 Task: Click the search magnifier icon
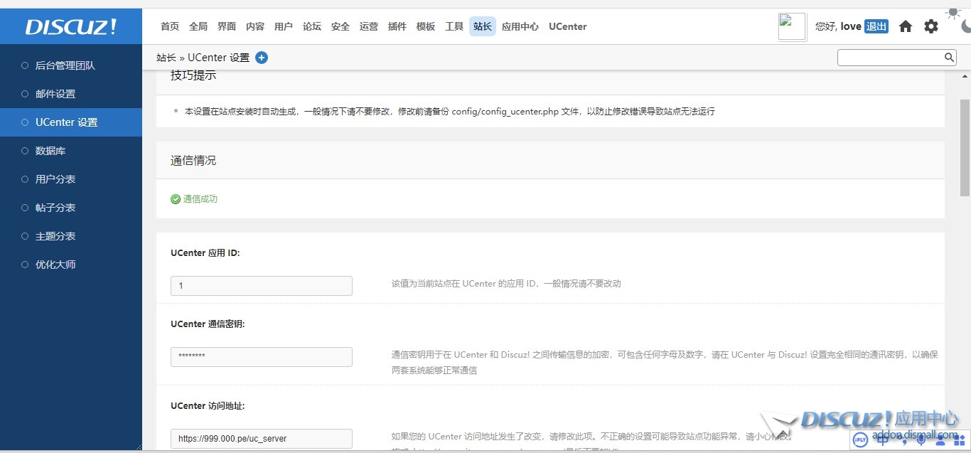tap(949, 58)
